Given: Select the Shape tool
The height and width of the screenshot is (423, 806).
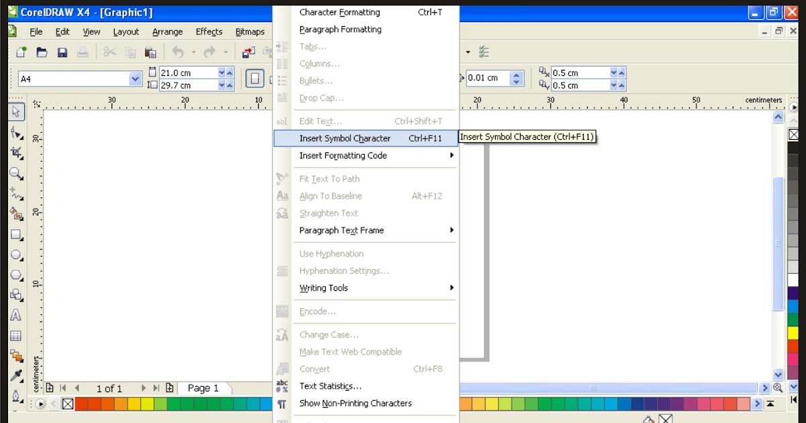Looking at the screenshot, I should (x=17, y=132).
